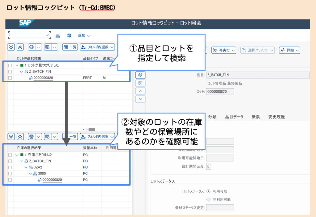Select the SAP cube icon in the toolbar
The image size is (316, 217).
click(69, 36)
